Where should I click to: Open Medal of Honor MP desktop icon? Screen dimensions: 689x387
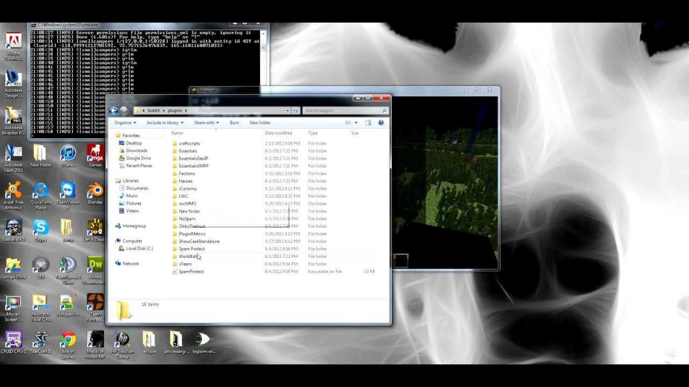click(x=95, y=345)
